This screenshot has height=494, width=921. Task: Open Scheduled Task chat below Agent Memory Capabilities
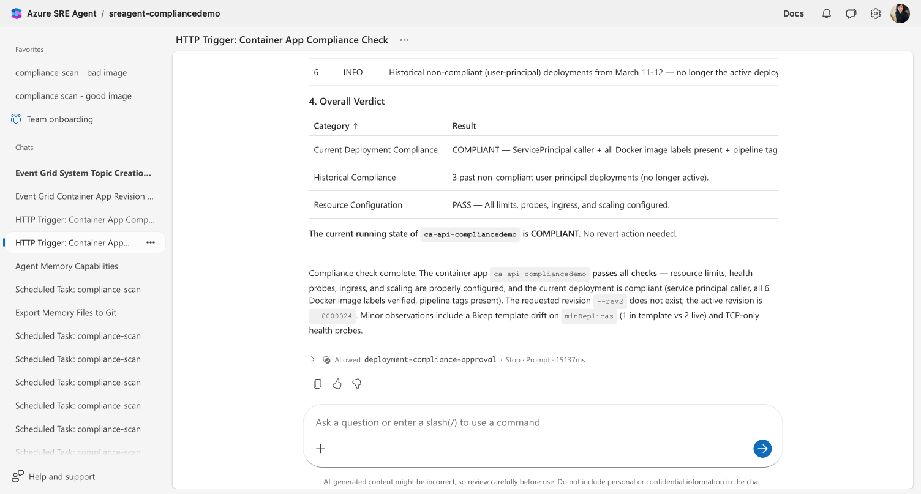coord(78,290)
